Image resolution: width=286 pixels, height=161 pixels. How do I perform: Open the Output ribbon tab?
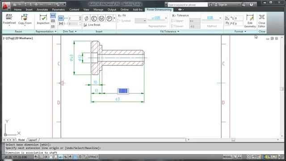tap(112, 9)
